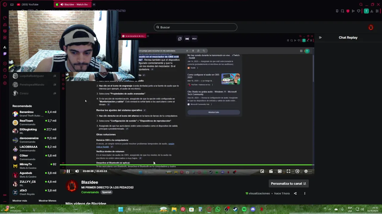Open ElGlogloking recommended channel
The width and height of the screenshot is (382, 214).
coord(35,131)
